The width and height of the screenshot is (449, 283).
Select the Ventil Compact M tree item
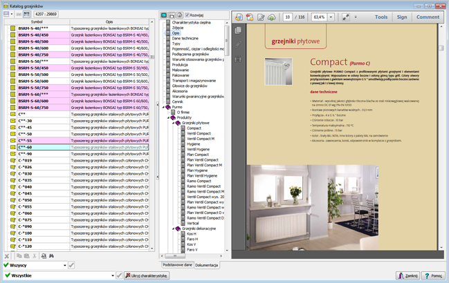(x=201, y=139)
